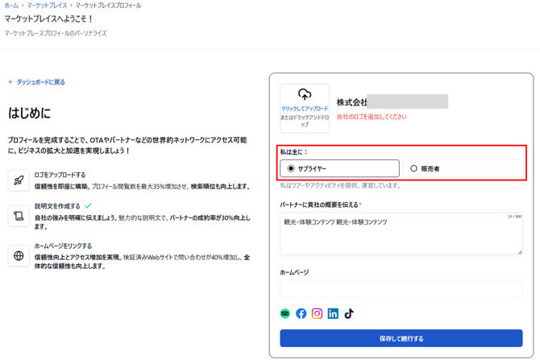Select the 販売者 radio option

click(414, 168)
